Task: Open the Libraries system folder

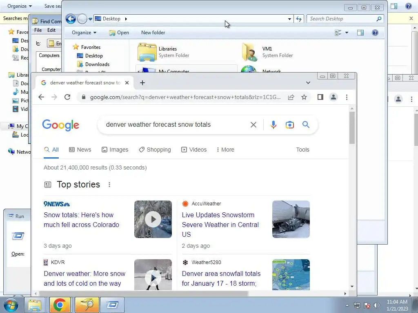Action: 163,52
